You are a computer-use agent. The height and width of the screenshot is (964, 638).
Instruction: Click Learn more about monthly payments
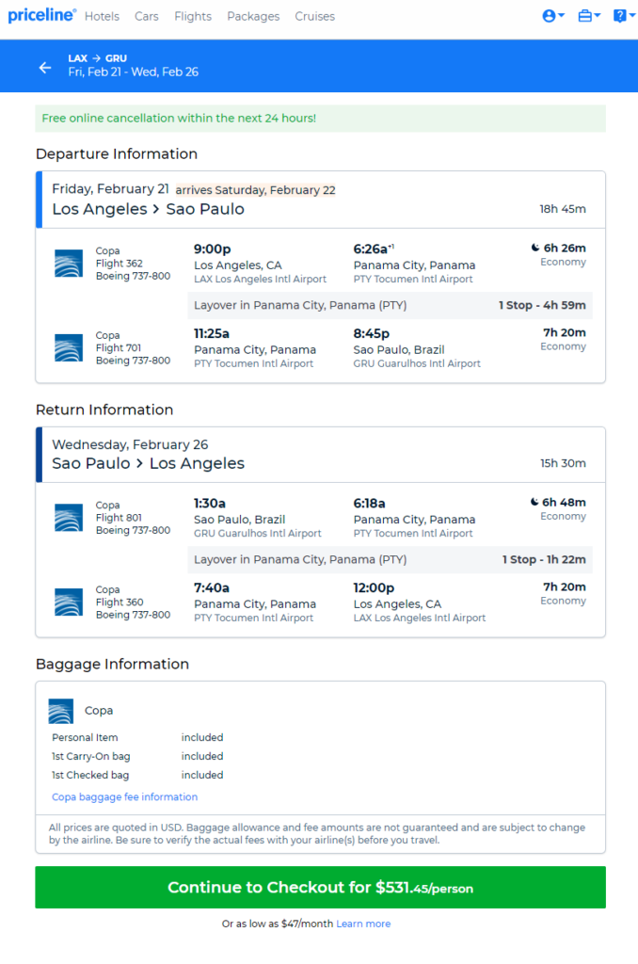[x=363, y=924]
